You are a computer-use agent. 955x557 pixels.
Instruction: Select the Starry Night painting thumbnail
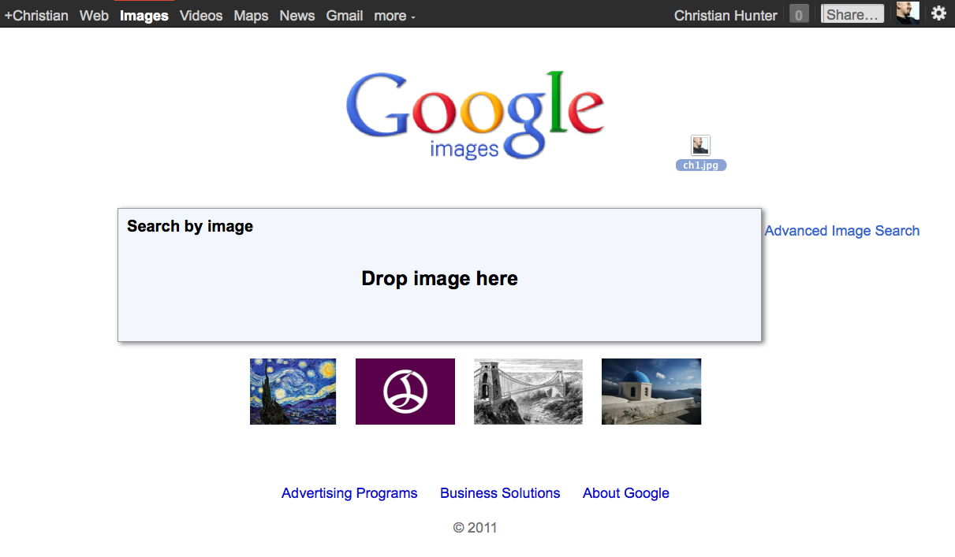coord(293,392)
